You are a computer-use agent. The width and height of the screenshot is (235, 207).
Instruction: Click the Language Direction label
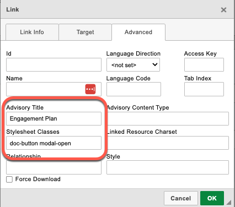coord(133,53)
